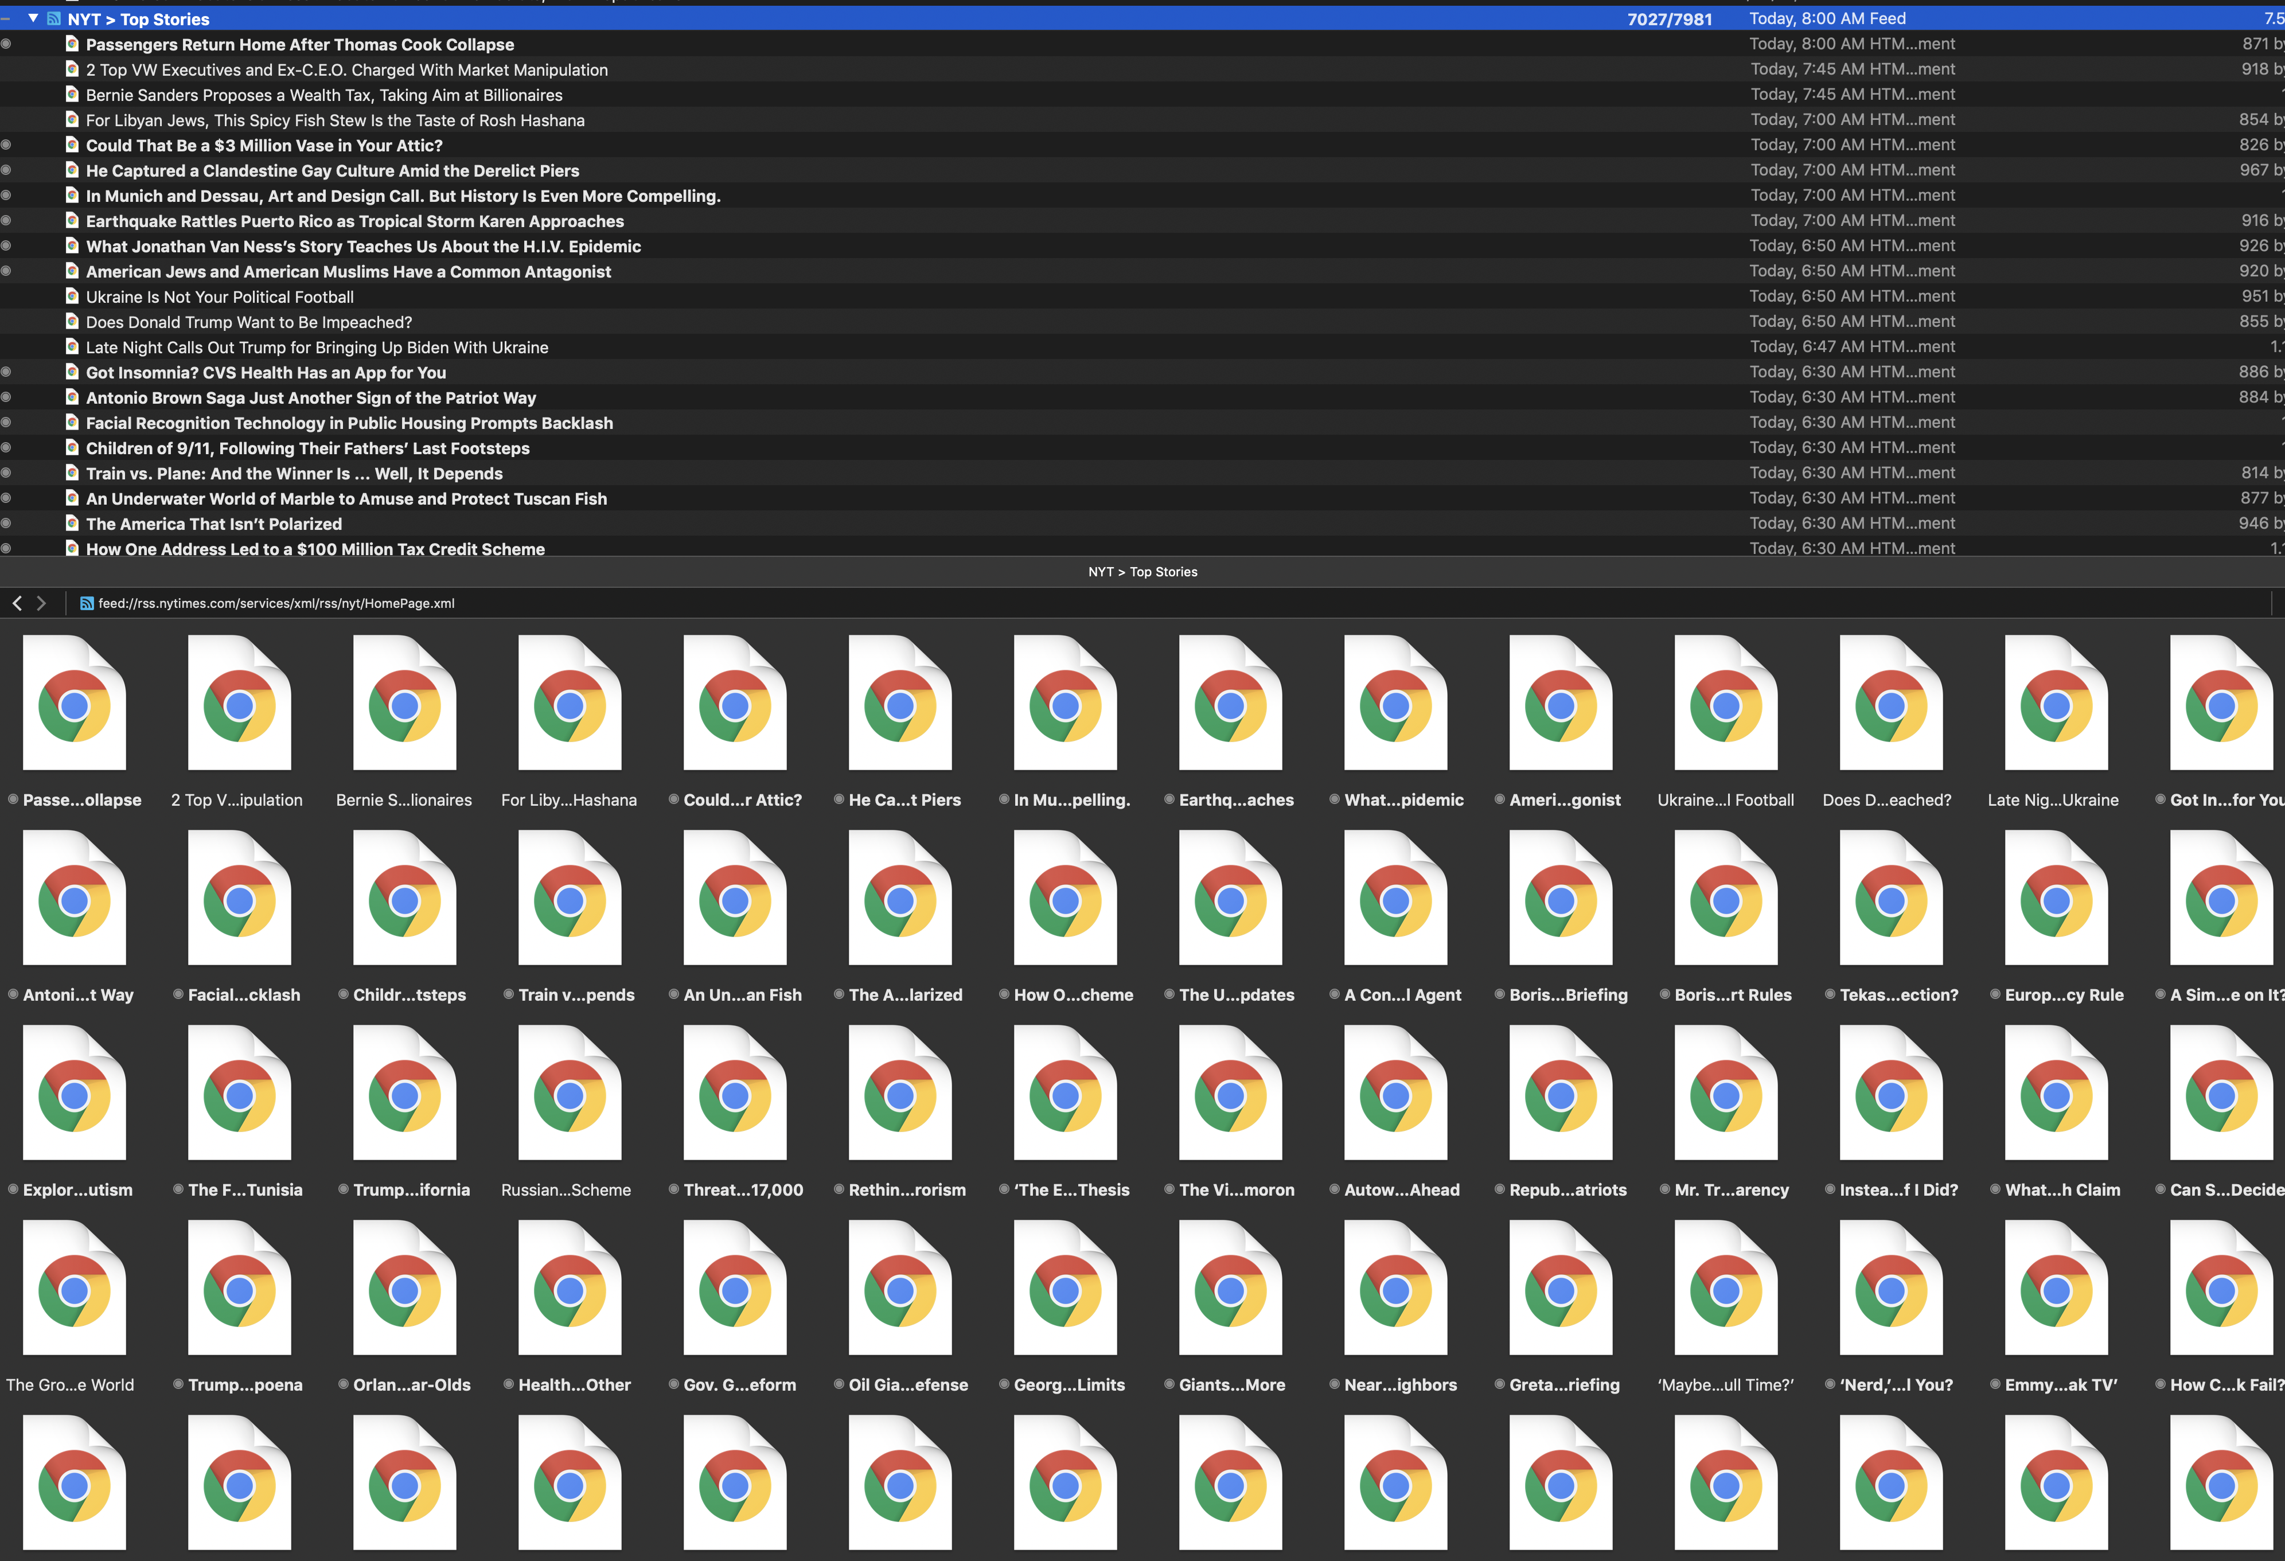The width and height of the screenshot is (2285, 1561).
Task: Open the Greta...riefing Chrome document icon
Action: [1561, 1287]
